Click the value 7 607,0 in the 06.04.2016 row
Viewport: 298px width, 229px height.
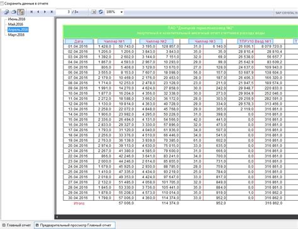148,73
